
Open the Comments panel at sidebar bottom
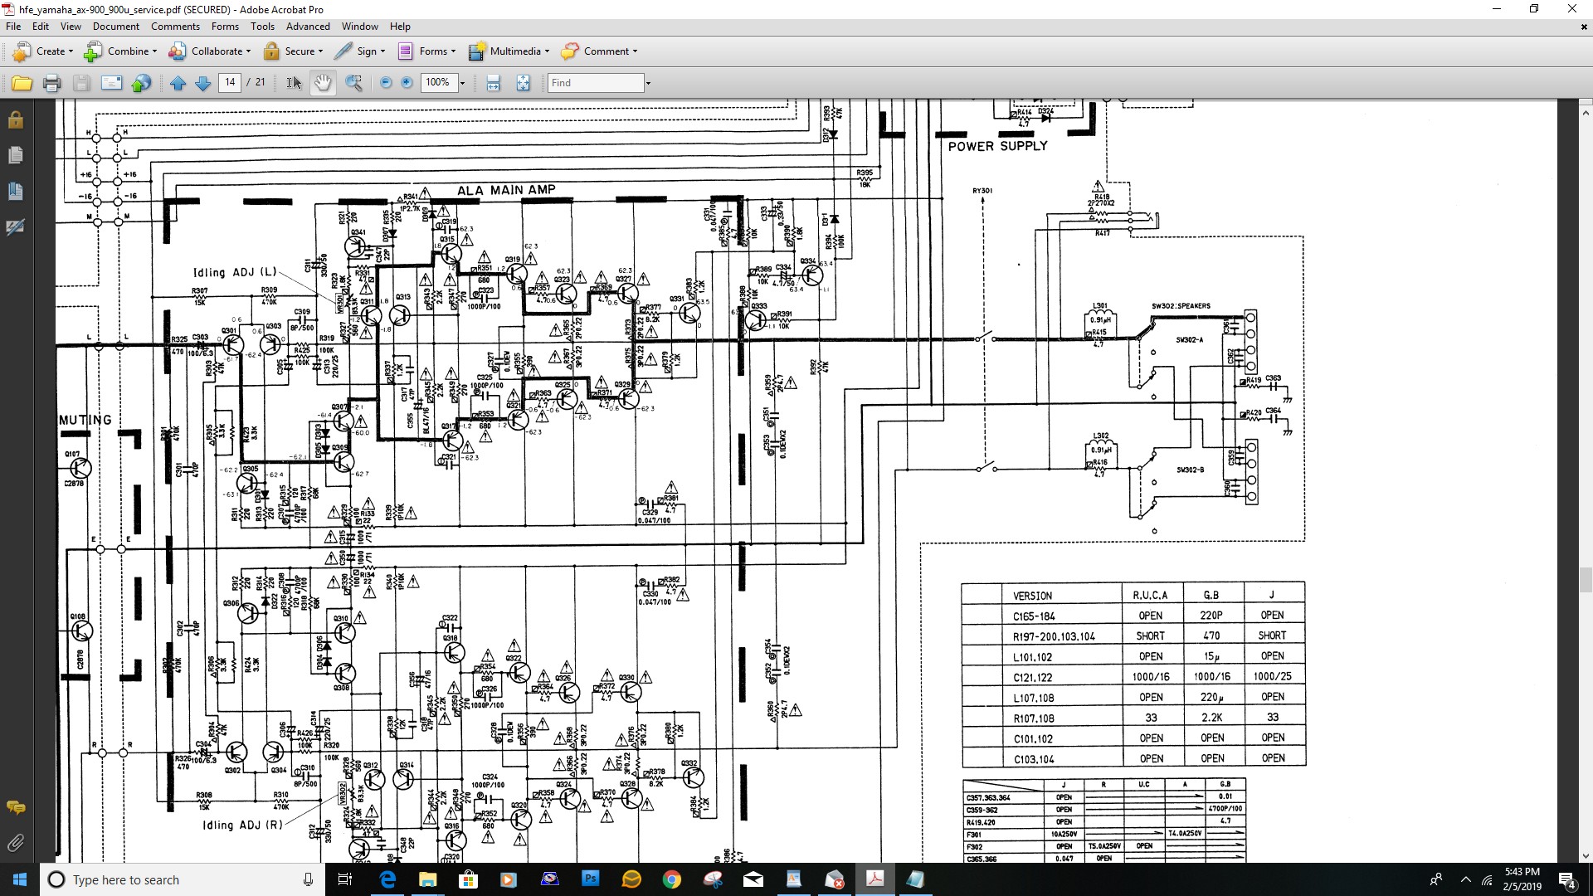point(15,808)
